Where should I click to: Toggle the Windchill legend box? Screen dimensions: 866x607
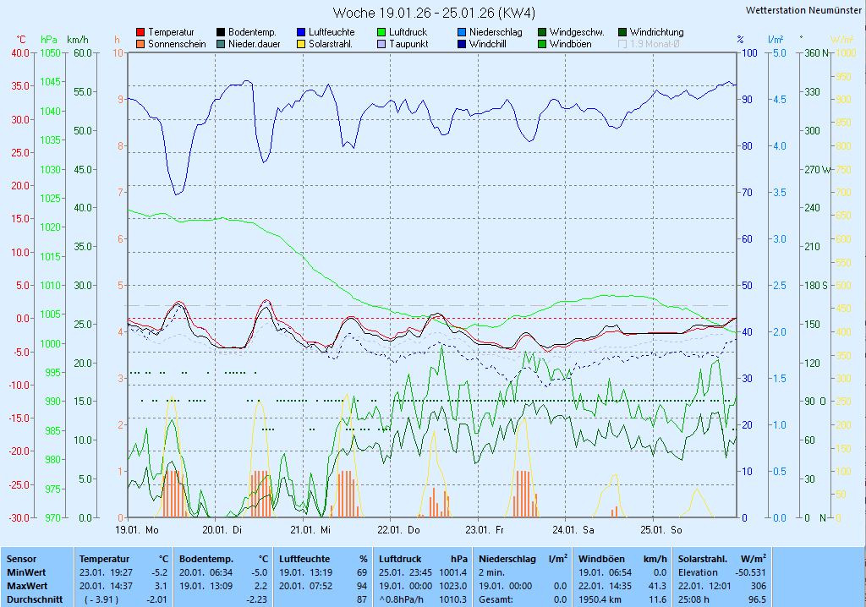click(462, 44)
